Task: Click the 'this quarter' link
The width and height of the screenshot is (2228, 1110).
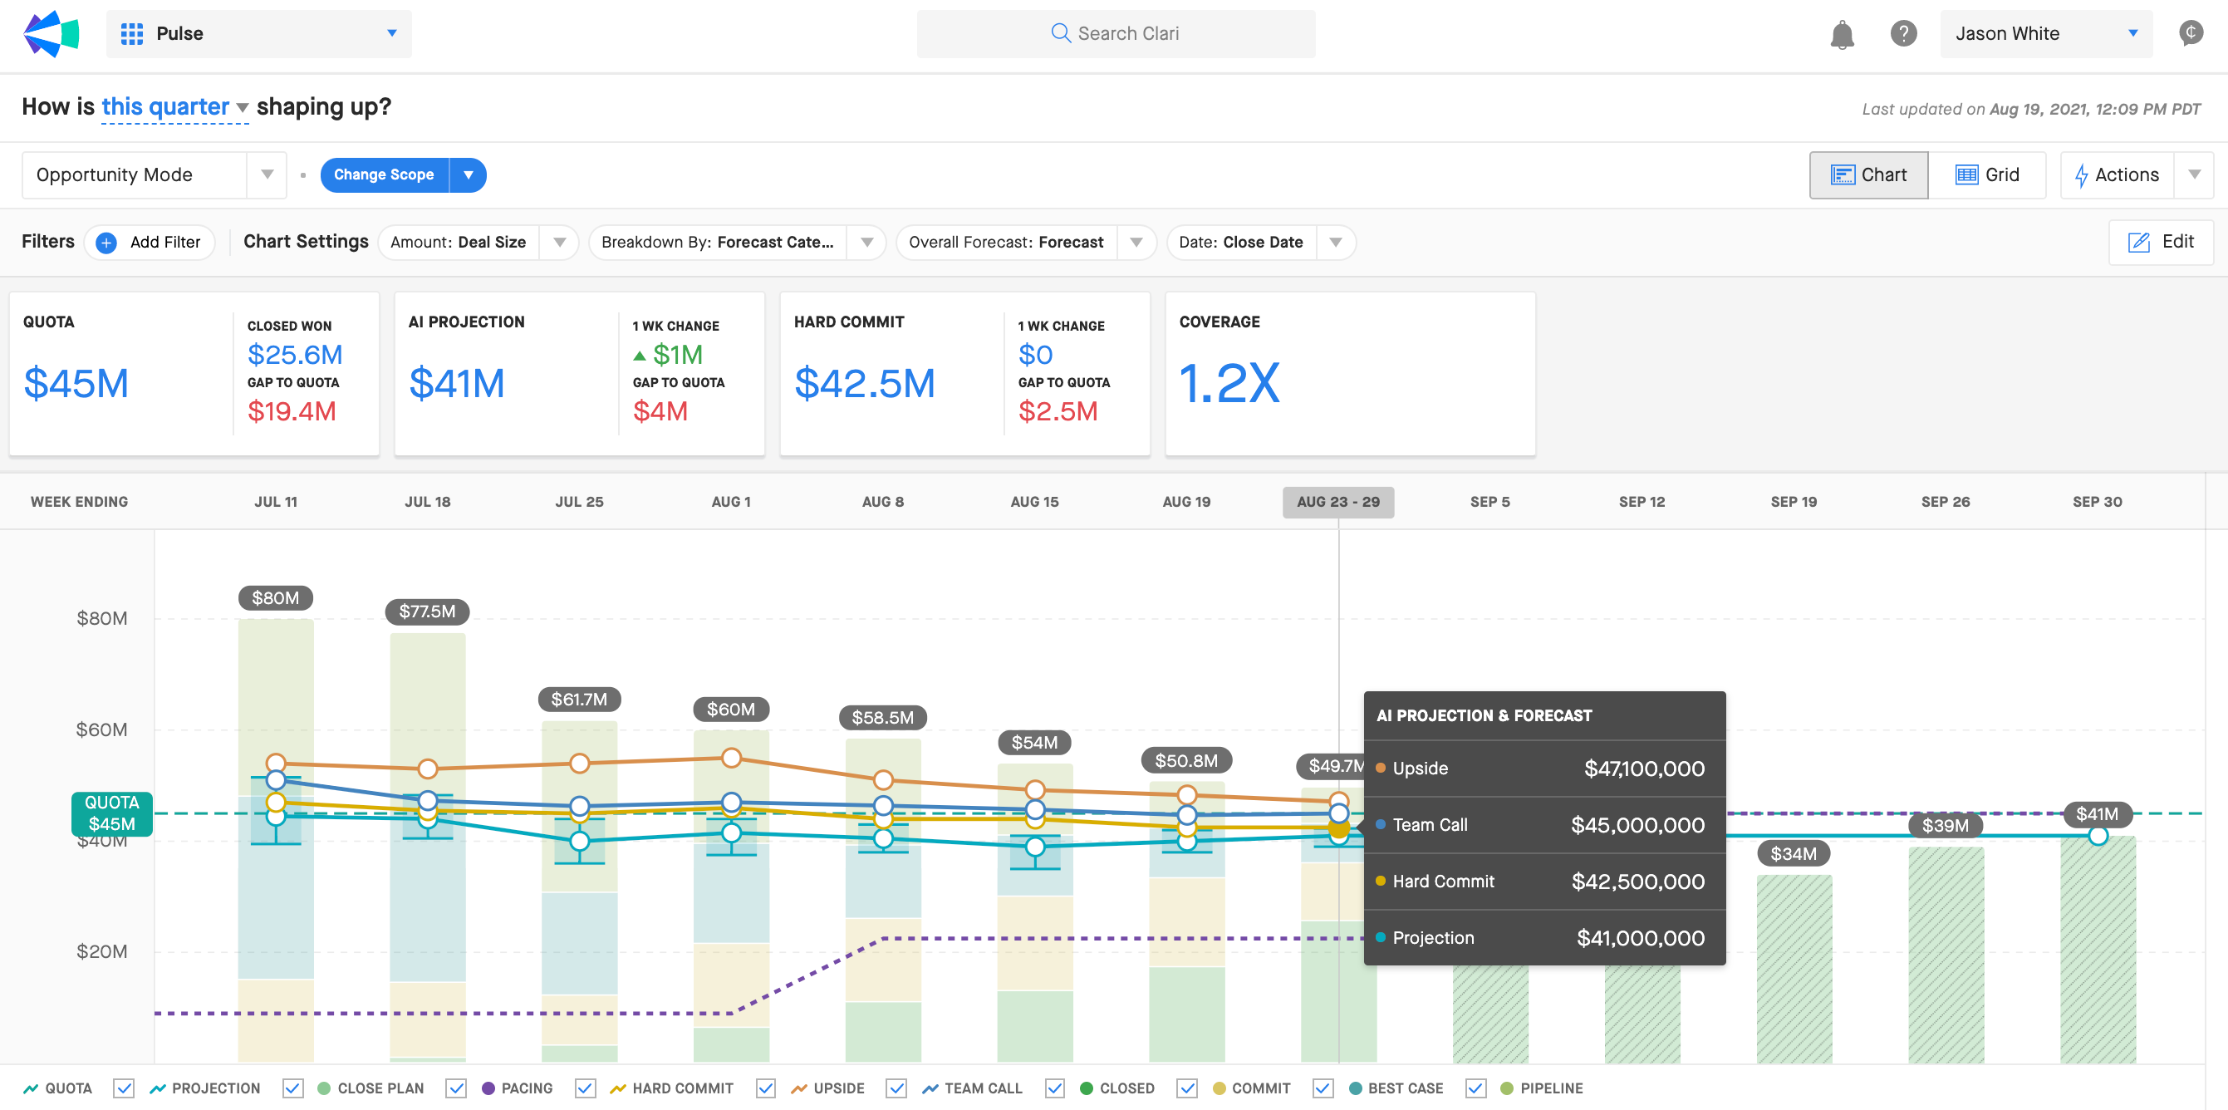Action: tap(165, 106)
